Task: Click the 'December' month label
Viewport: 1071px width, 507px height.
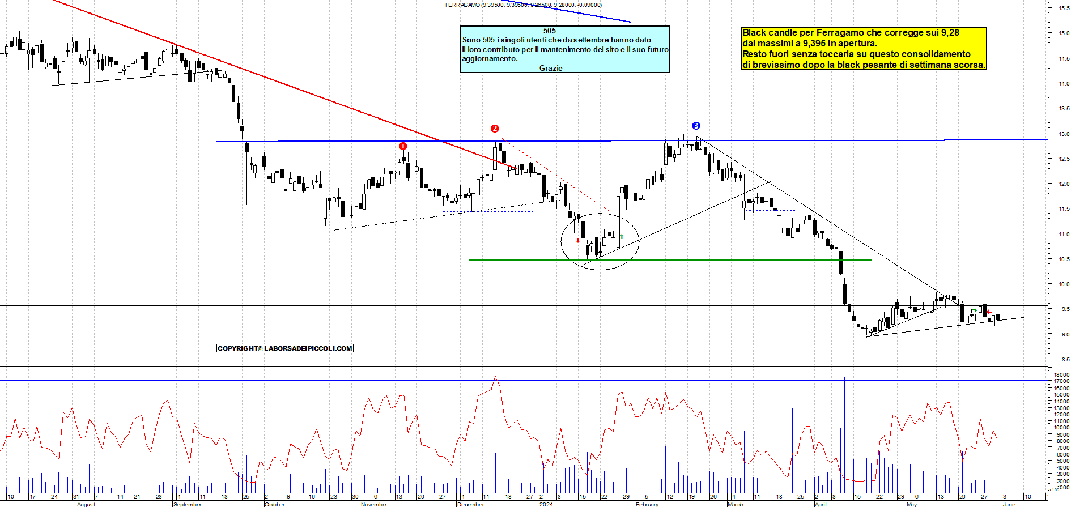Action: (471, 504)
